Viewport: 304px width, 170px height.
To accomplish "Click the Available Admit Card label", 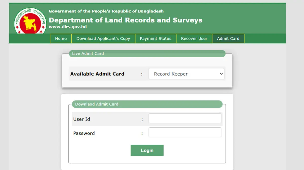I will pos(97,74).
